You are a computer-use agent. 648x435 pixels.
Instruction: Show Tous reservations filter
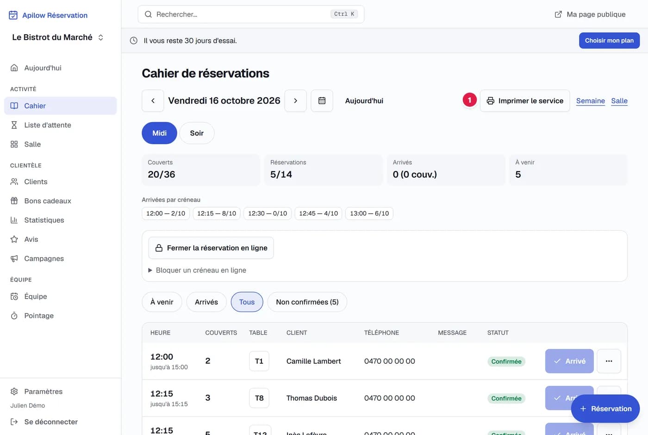click(x=247, y=302)
